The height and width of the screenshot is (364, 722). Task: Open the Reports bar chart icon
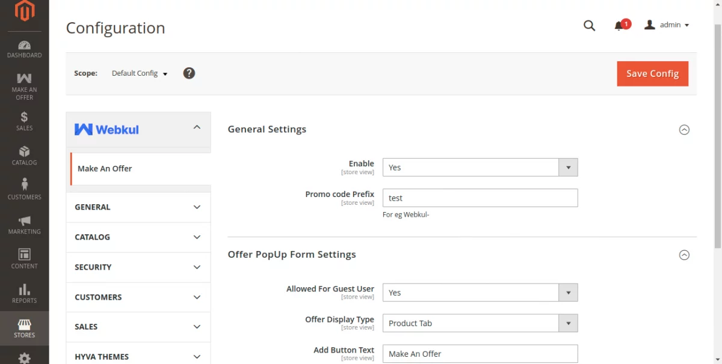24,293
